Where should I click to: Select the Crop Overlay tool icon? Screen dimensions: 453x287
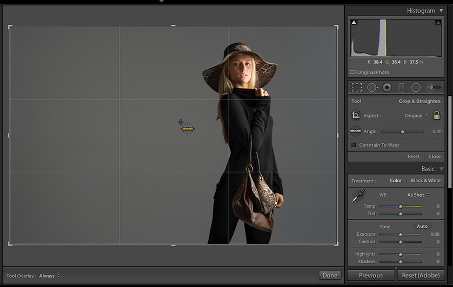pyautogui.click(x=357, y=87)
